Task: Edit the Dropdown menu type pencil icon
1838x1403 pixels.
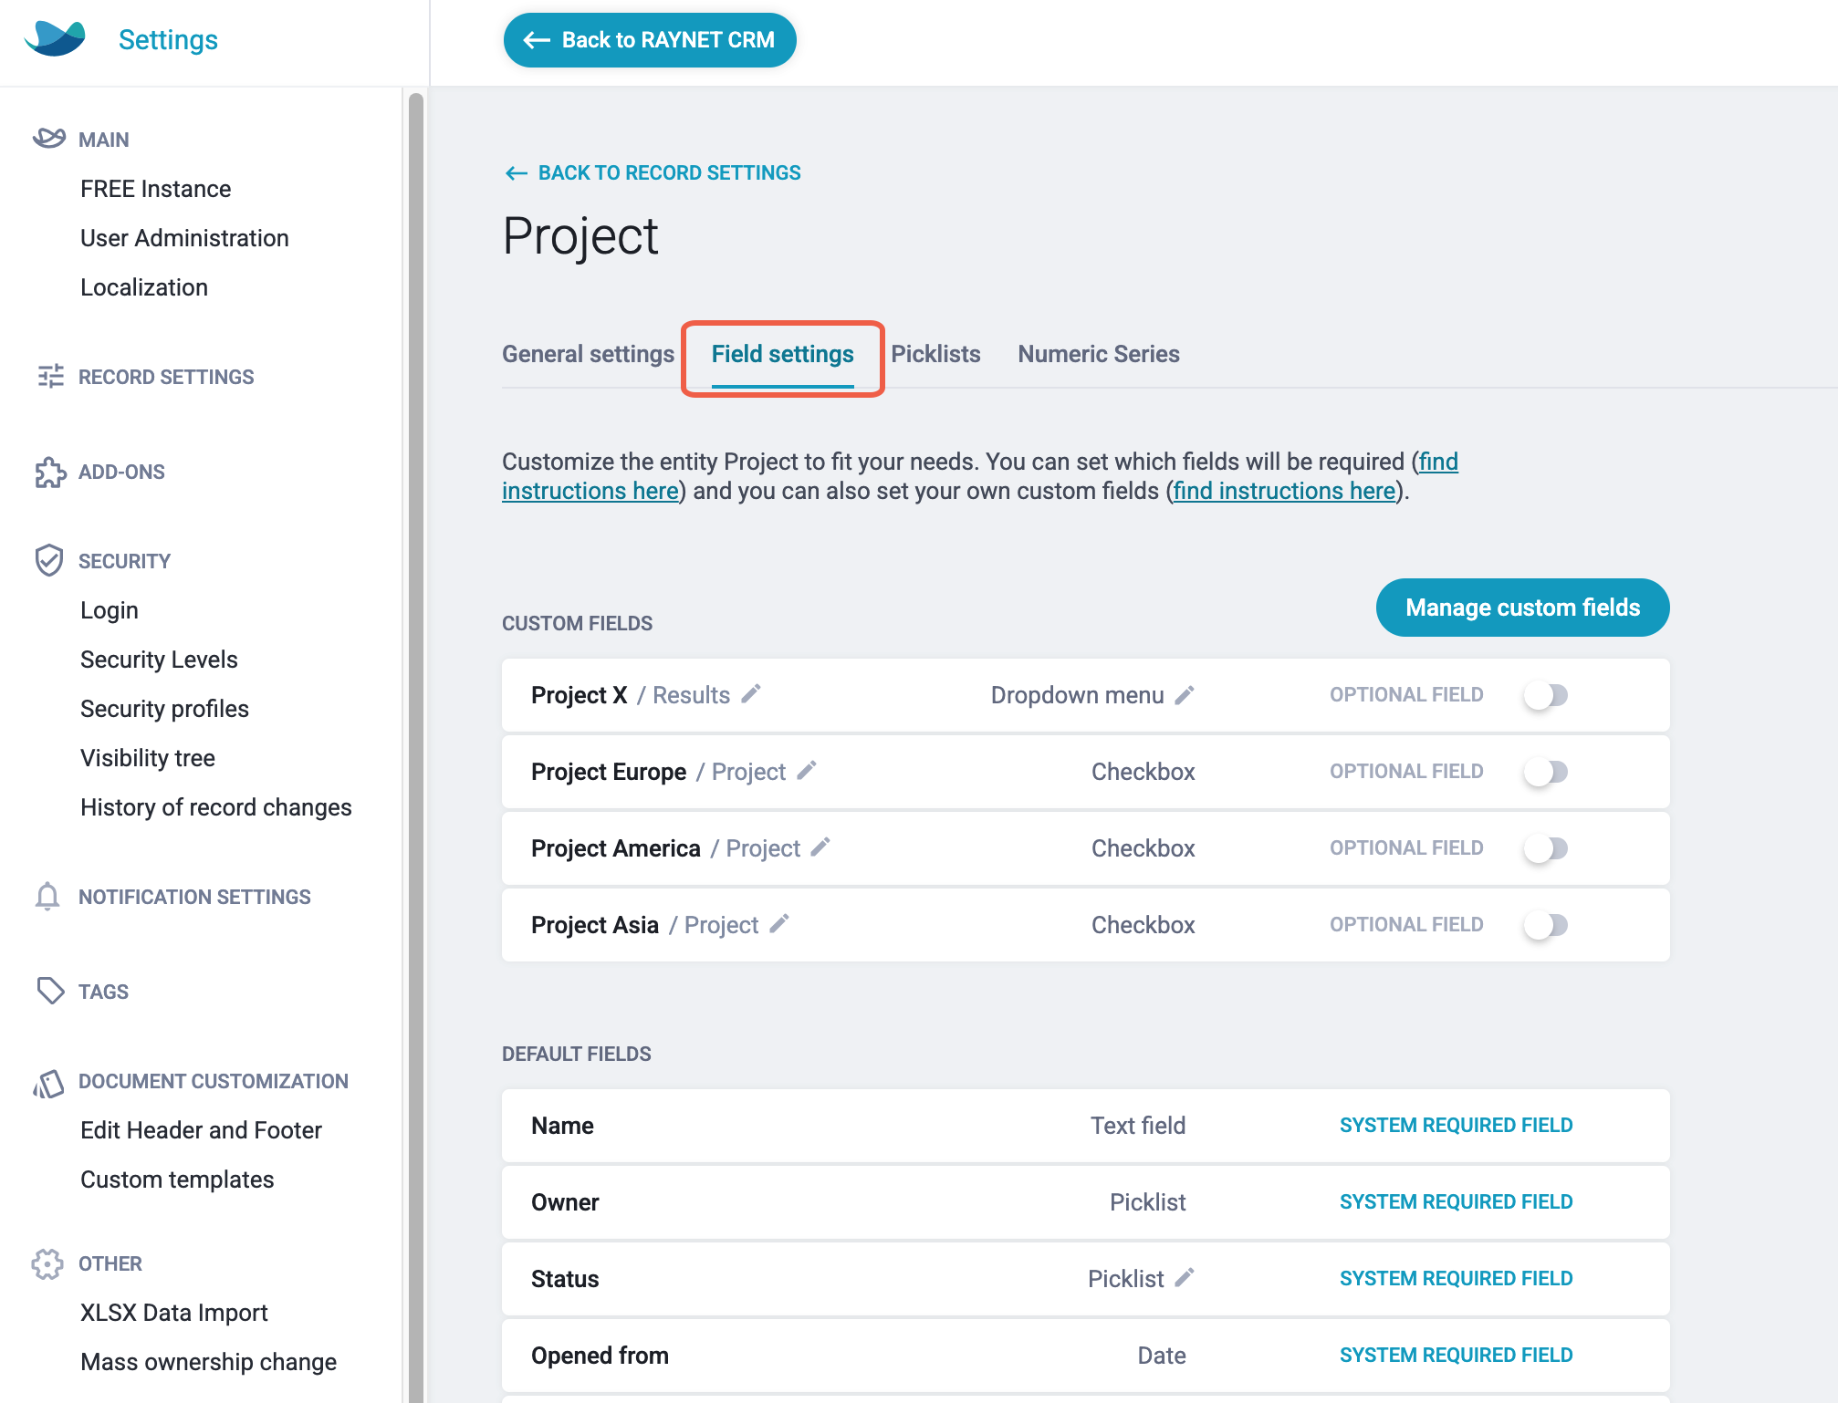Action: (1185, 695)
